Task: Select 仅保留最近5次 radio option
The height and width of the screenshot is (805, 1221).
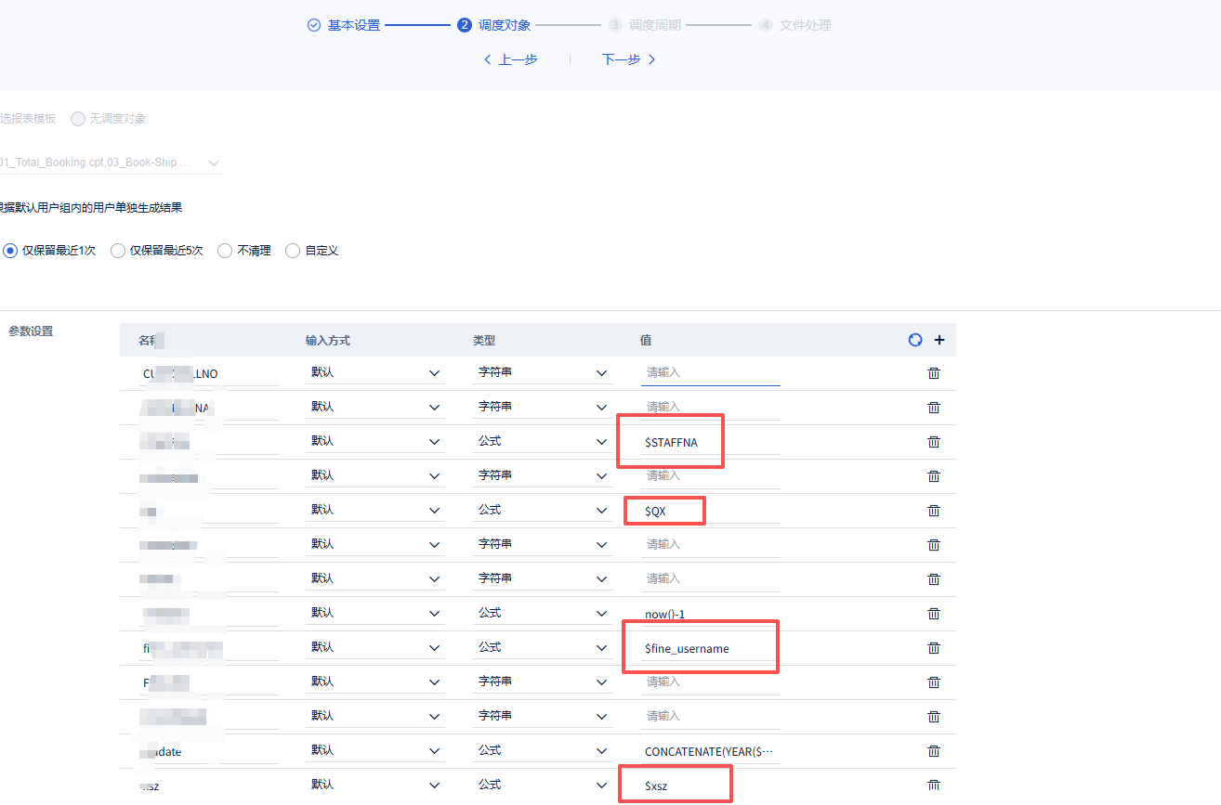Action: 118,251
